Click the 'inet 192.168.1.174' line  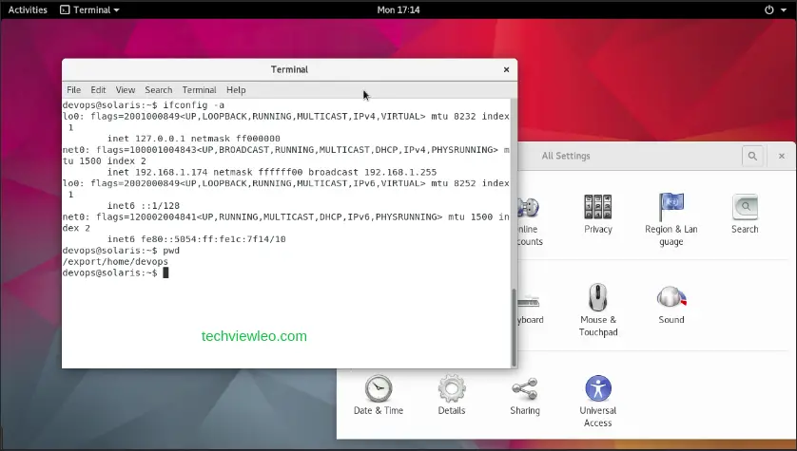pos(272,172)
